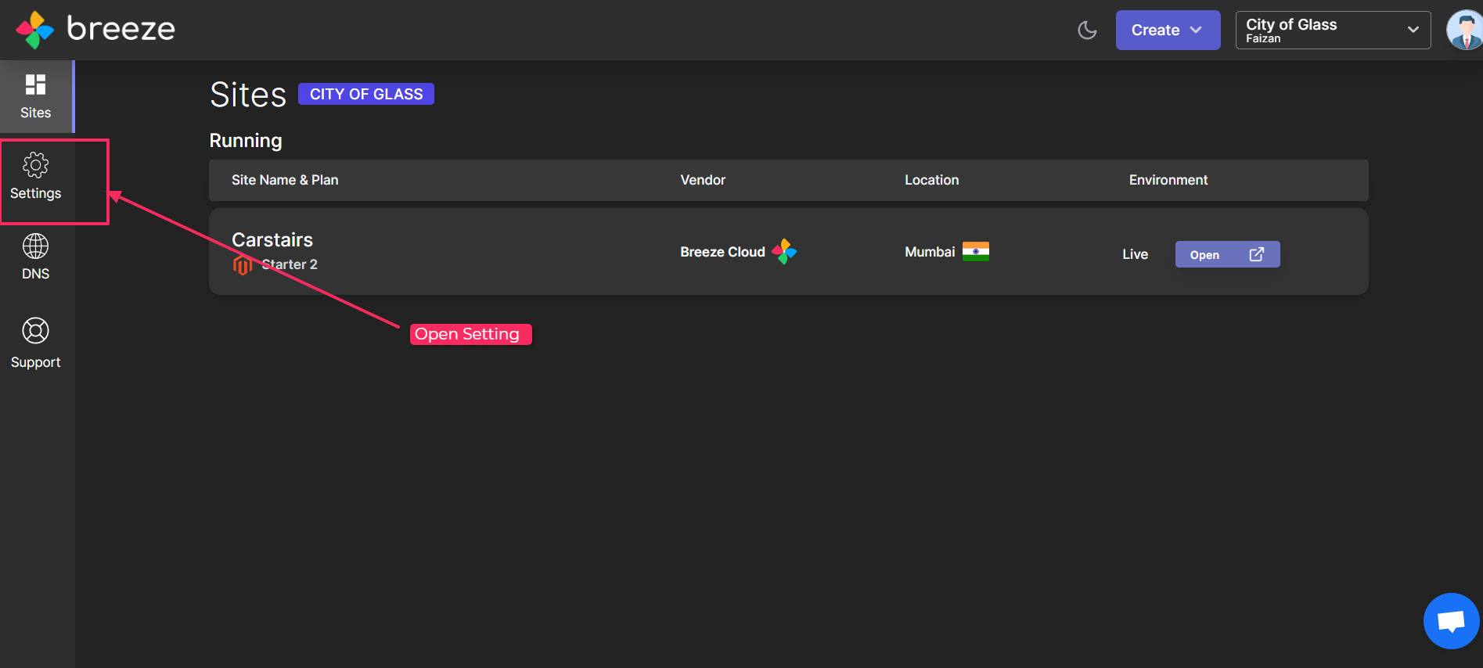Toggle dark mode moon icon
This screenshot has height=668, width=1483.
(x=1087, y=31)
